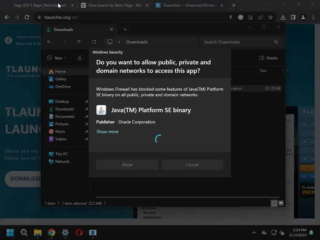Screen dimensions: 320x240
Task: Click the share icon in Chrome address bar
Action: click(x=261, y=17)
